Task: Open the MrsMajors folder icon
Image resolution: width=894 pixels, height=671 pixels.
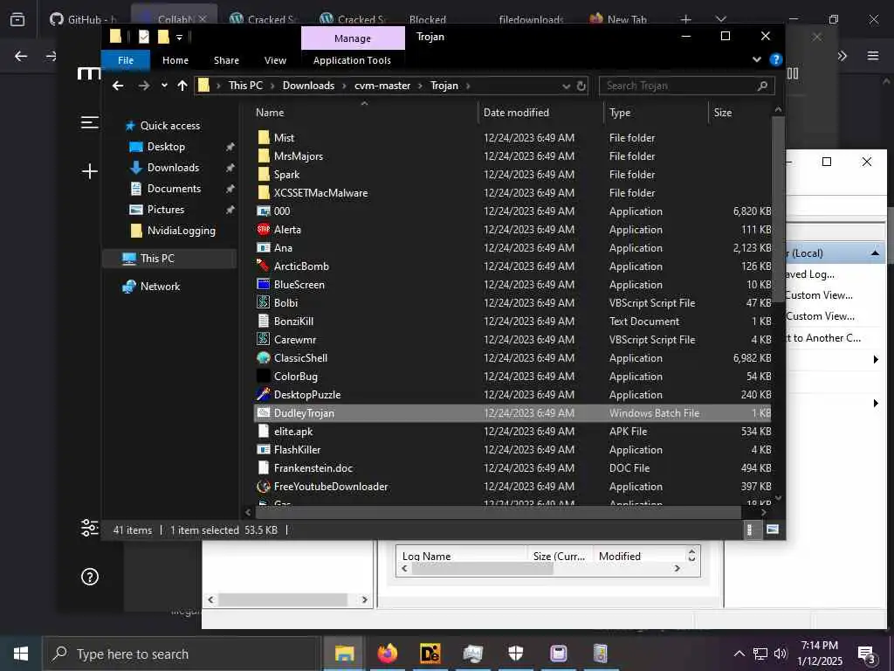Action: point(264,156)
